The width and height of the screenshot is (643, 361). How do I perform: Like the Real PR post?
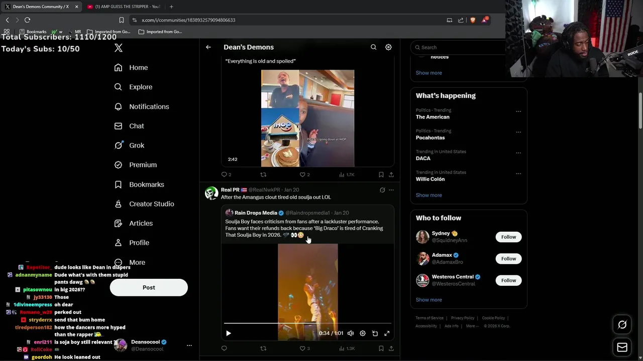coord(304,348)
